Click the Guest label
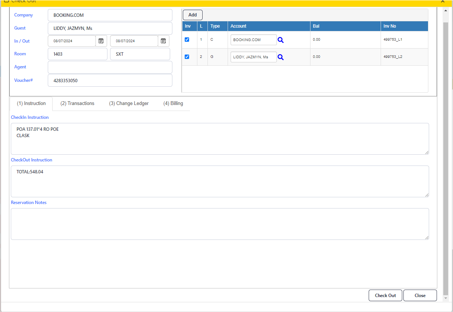The height and width of the screenshot is (312, 453). [x=20, y=28]
